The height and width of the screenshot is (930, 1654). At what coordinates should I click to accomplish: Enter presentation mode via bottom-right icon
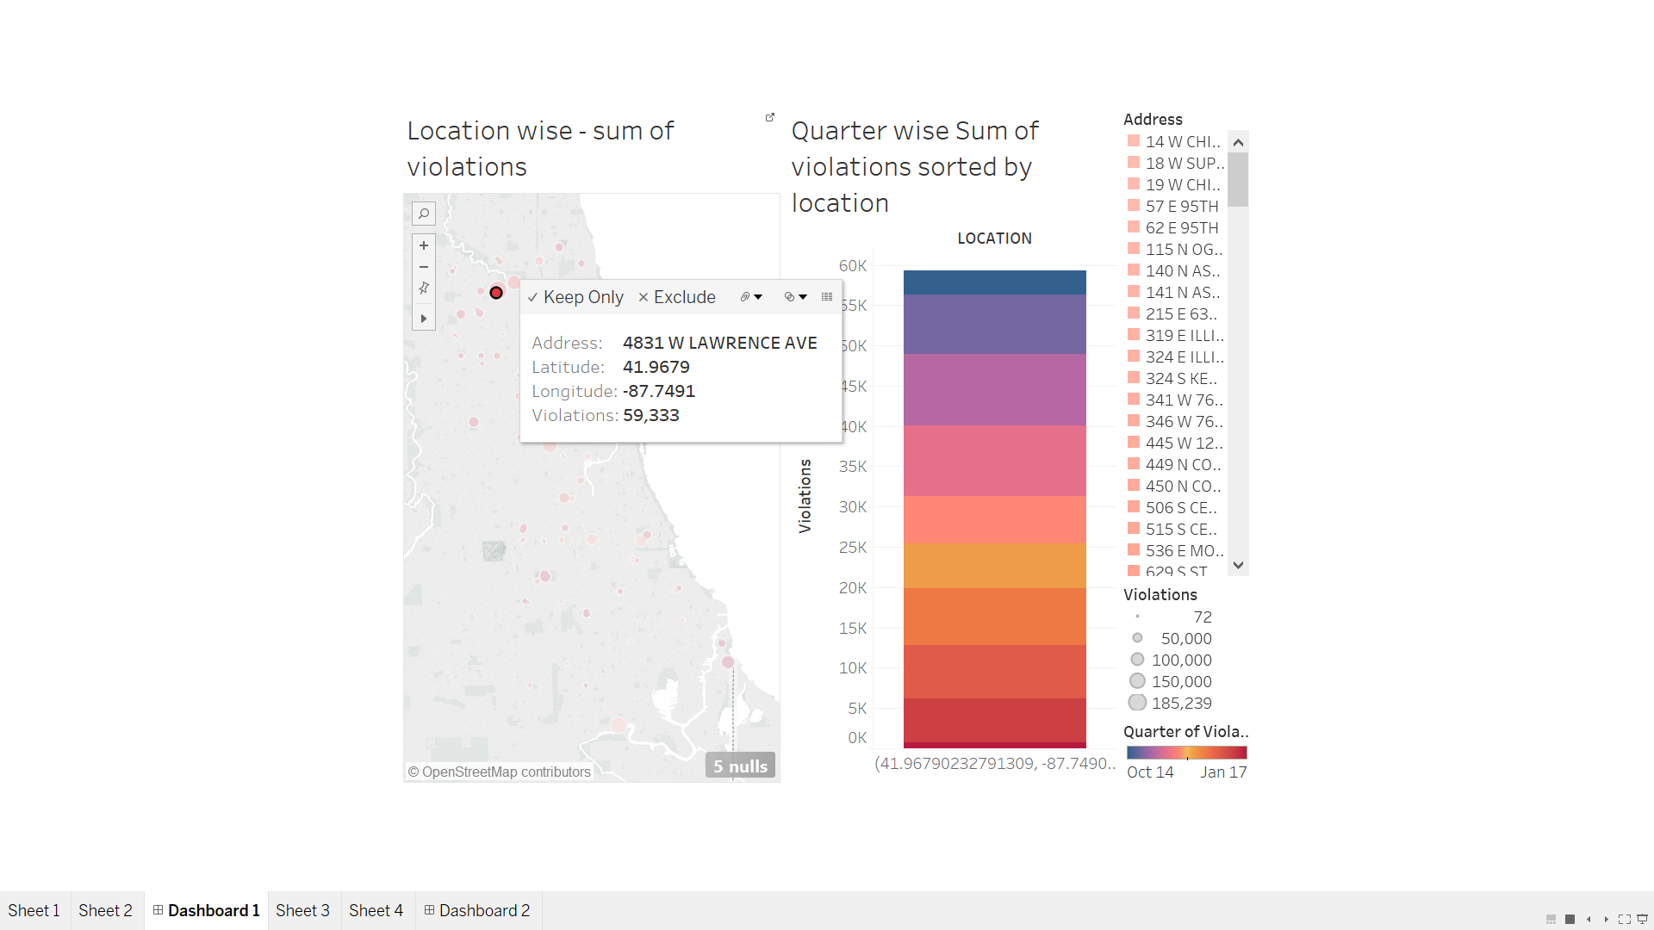click(x=1644, y=920)
